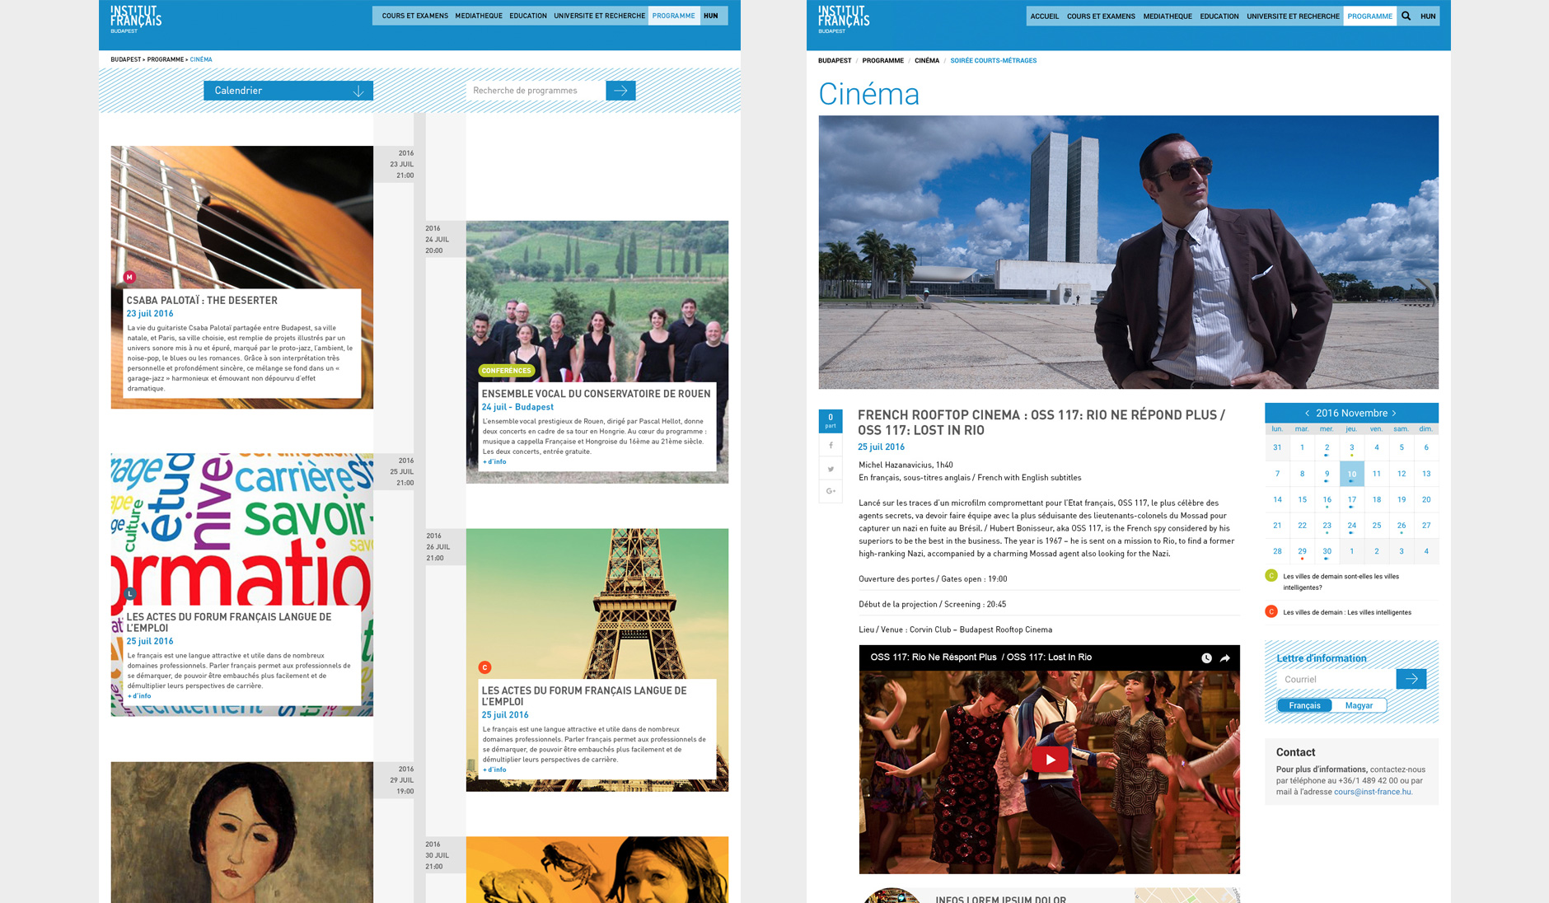
Task: Go to next month in calendar
Action: tap(1394, 413)
